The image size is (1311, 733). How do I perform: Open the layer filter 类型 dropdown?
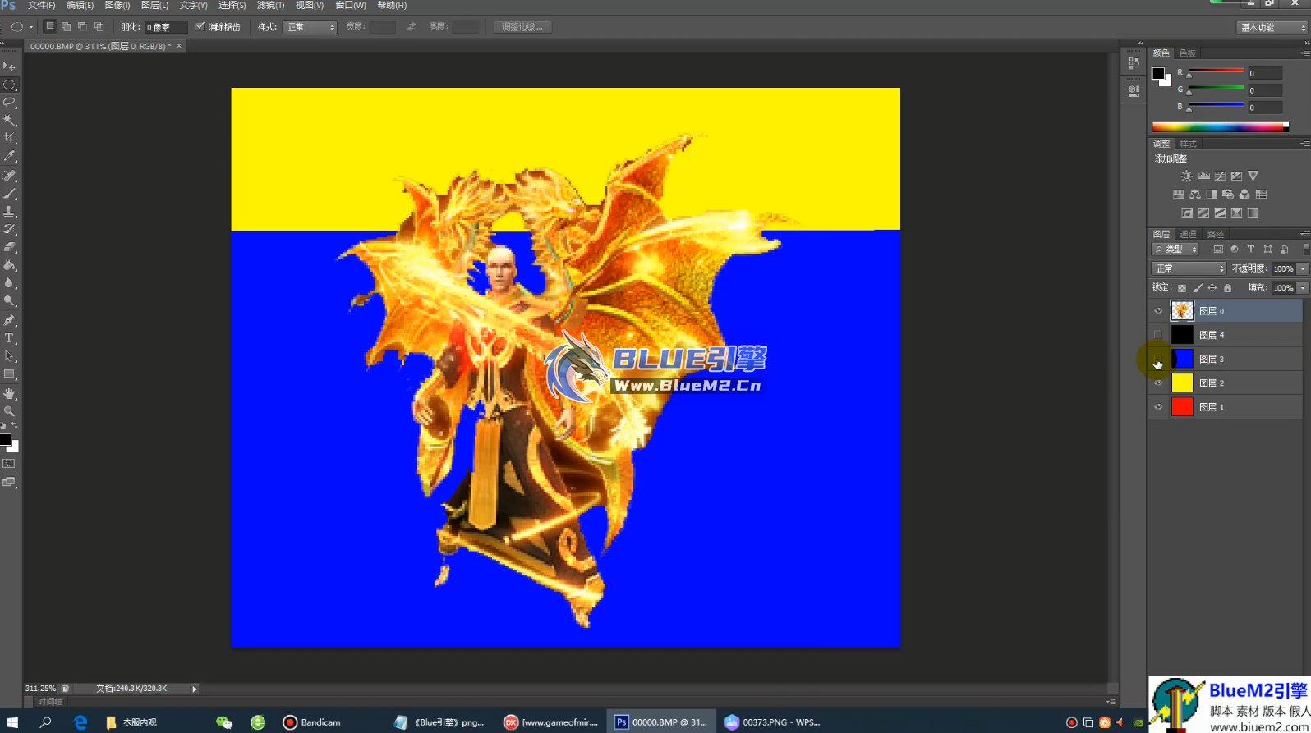[x=1175, y=250]
